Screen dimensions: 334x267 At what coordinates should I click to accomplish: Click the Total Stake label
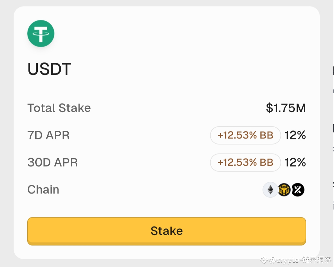coord(59,108)
